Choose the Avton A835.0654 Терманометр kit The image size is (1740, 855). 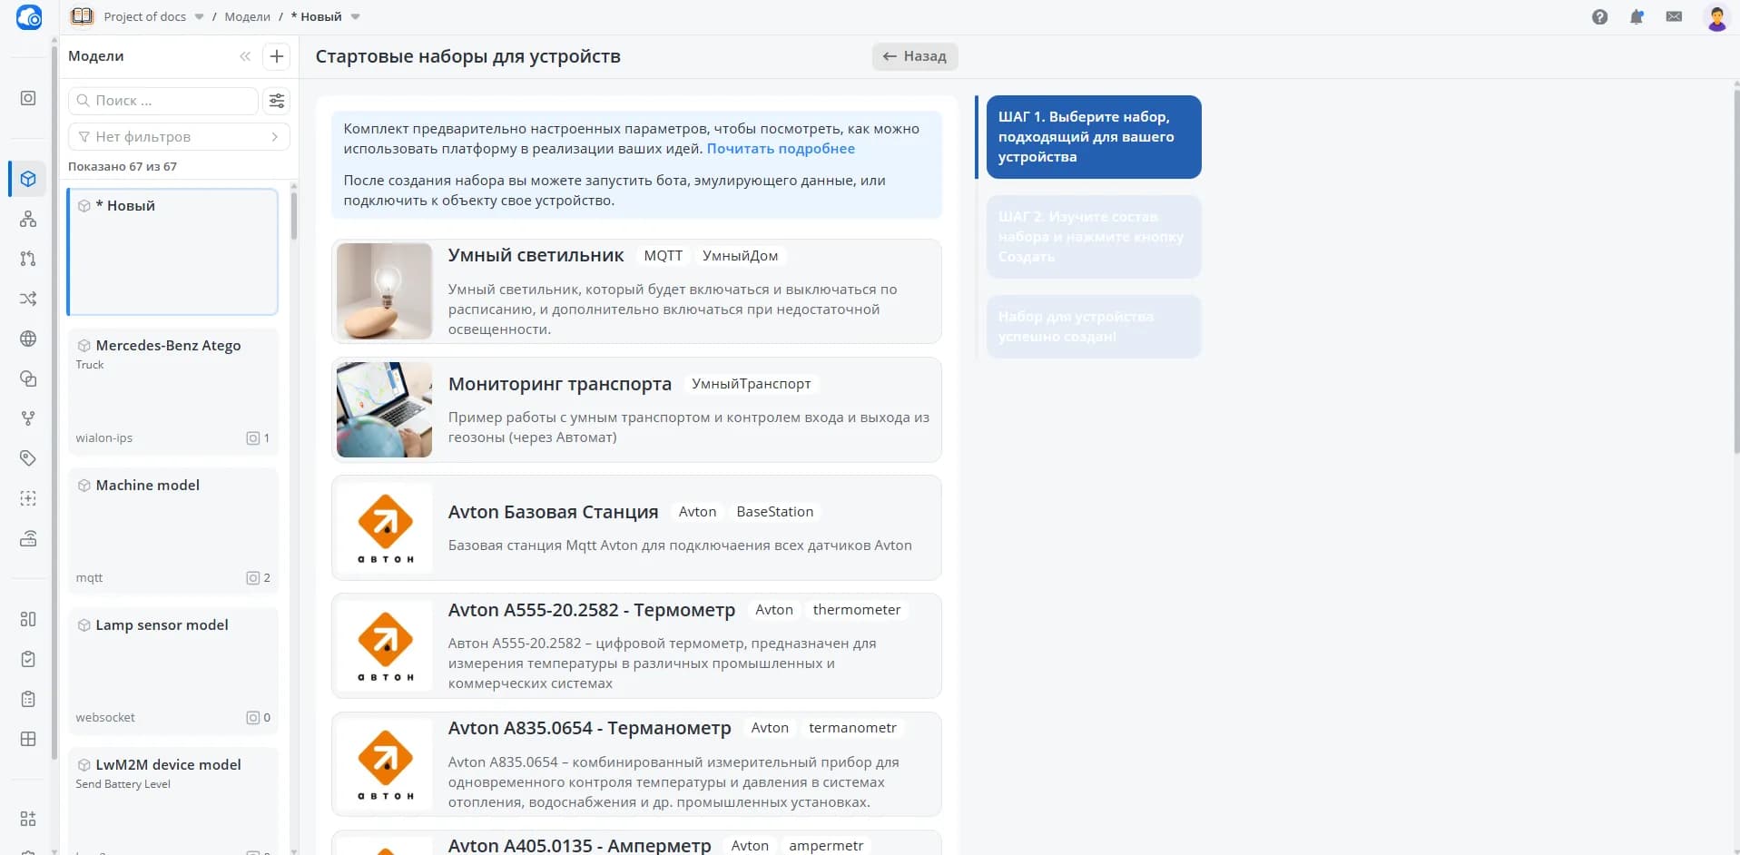coord(636,764)
